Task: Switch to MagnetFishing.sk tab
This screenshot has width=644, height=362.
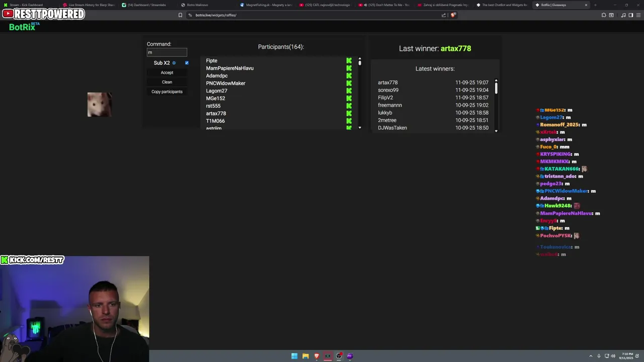Action: (266, 5)
